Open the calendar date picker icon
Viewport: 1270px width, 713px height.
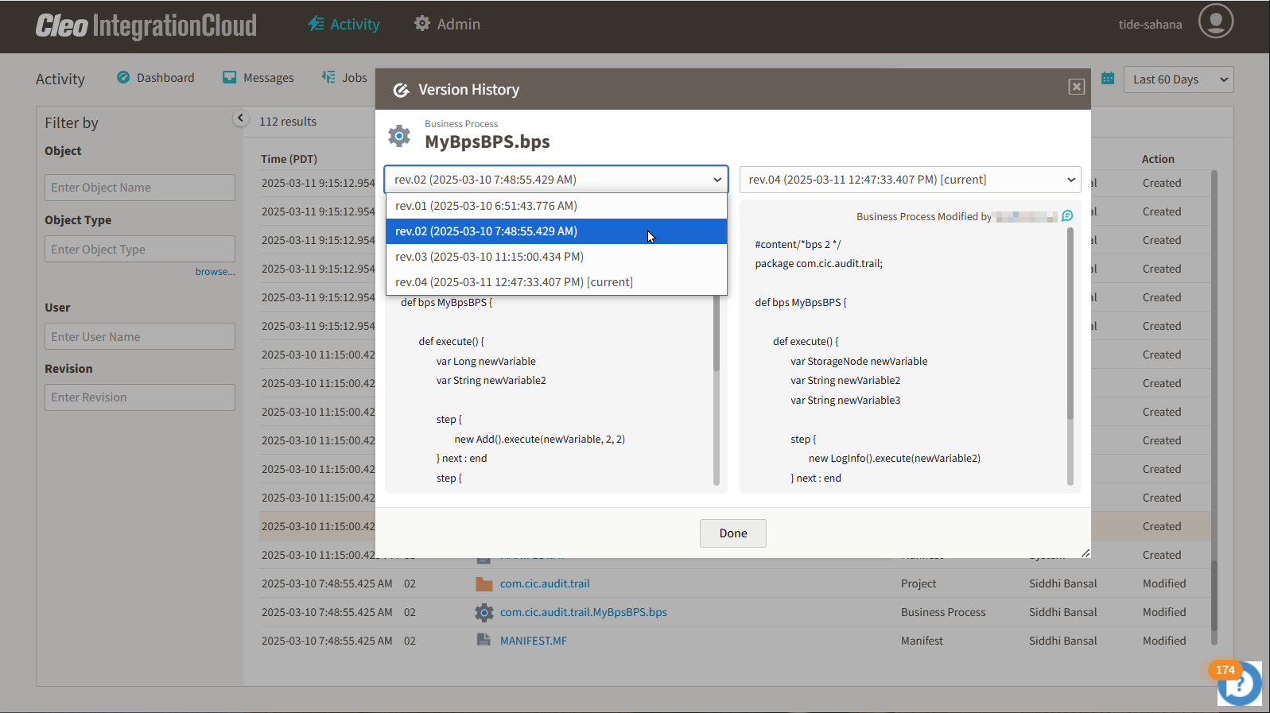click(x=1108, y=78)
